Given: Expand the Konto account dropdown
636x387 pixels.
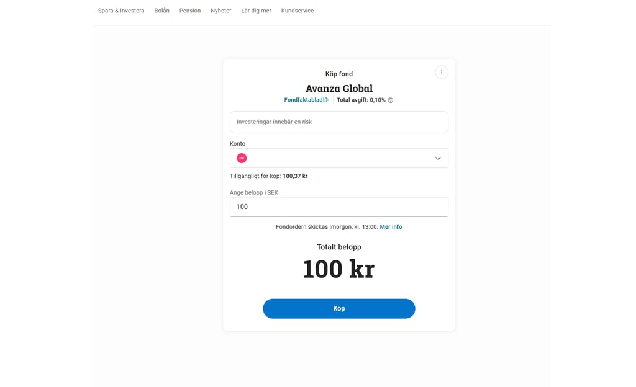Looking at the screenshot, I should click(x=438, y=158).
